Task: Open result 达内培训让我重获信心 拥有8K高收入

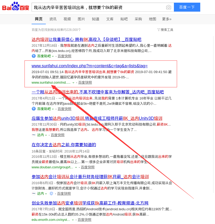Action: coord(86,39)
